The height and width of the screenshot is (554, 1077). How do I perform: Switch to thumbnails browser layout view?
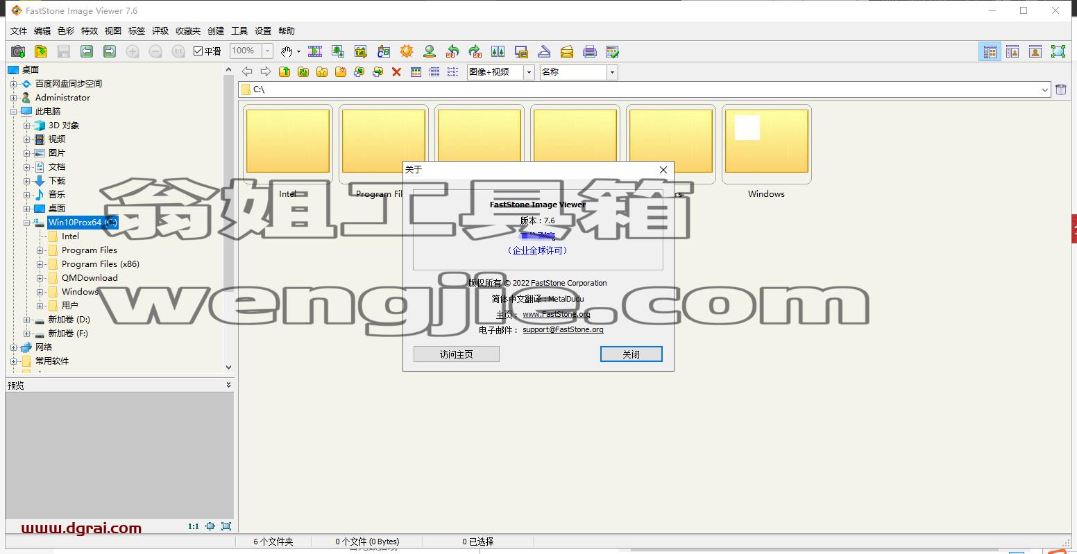(x=990, y=51)
